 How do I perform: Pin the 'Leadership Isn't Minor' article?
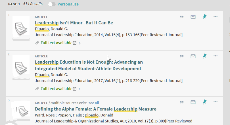click(204, 17)
